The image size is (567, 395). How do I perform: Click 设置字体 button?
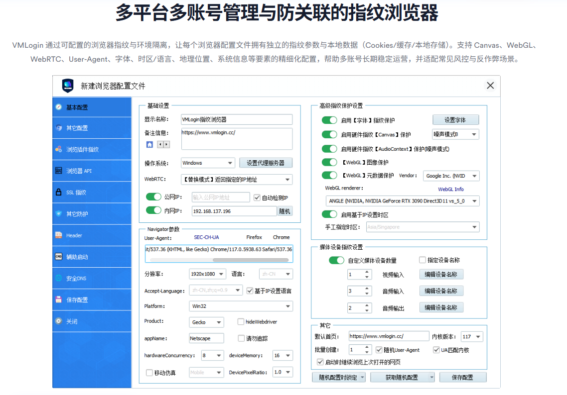pyautogui.click(x=455, y=120)
